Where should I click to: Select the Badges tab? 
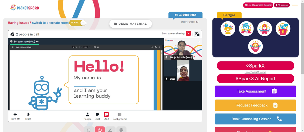click(x=229, y=15)
